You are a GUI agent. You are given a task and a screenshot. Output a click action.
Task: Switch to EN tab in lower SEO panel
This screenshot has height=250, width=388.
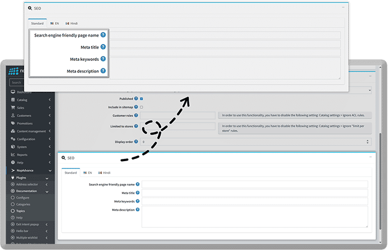88,172
